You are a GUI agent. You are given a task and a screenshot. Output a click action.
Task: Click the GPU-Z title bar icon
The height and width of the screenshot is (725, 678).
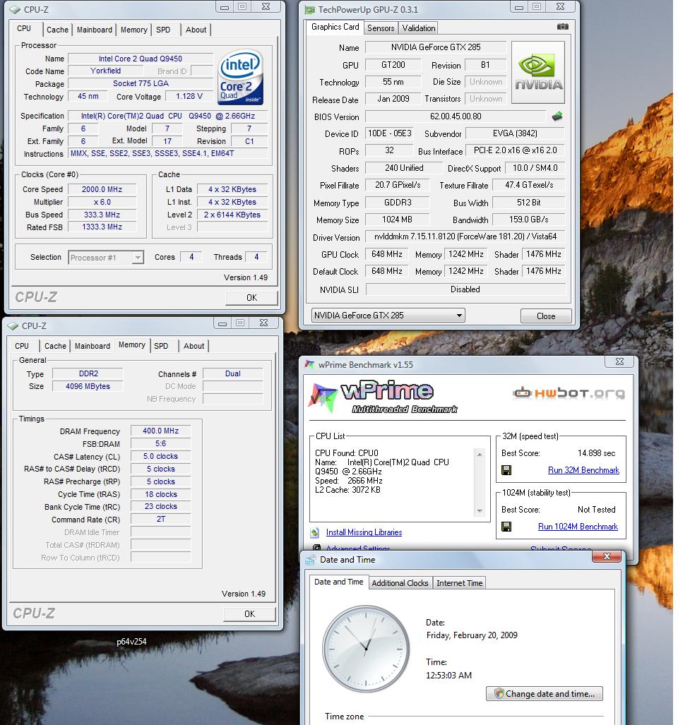pos(309,10)
